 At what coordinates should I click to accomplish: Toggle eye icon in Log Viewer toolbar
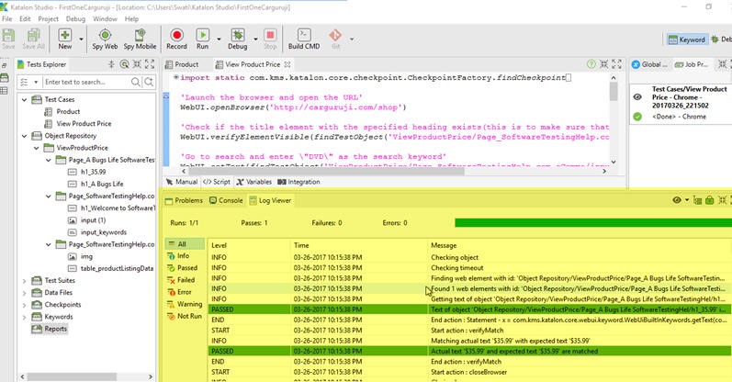677,200
